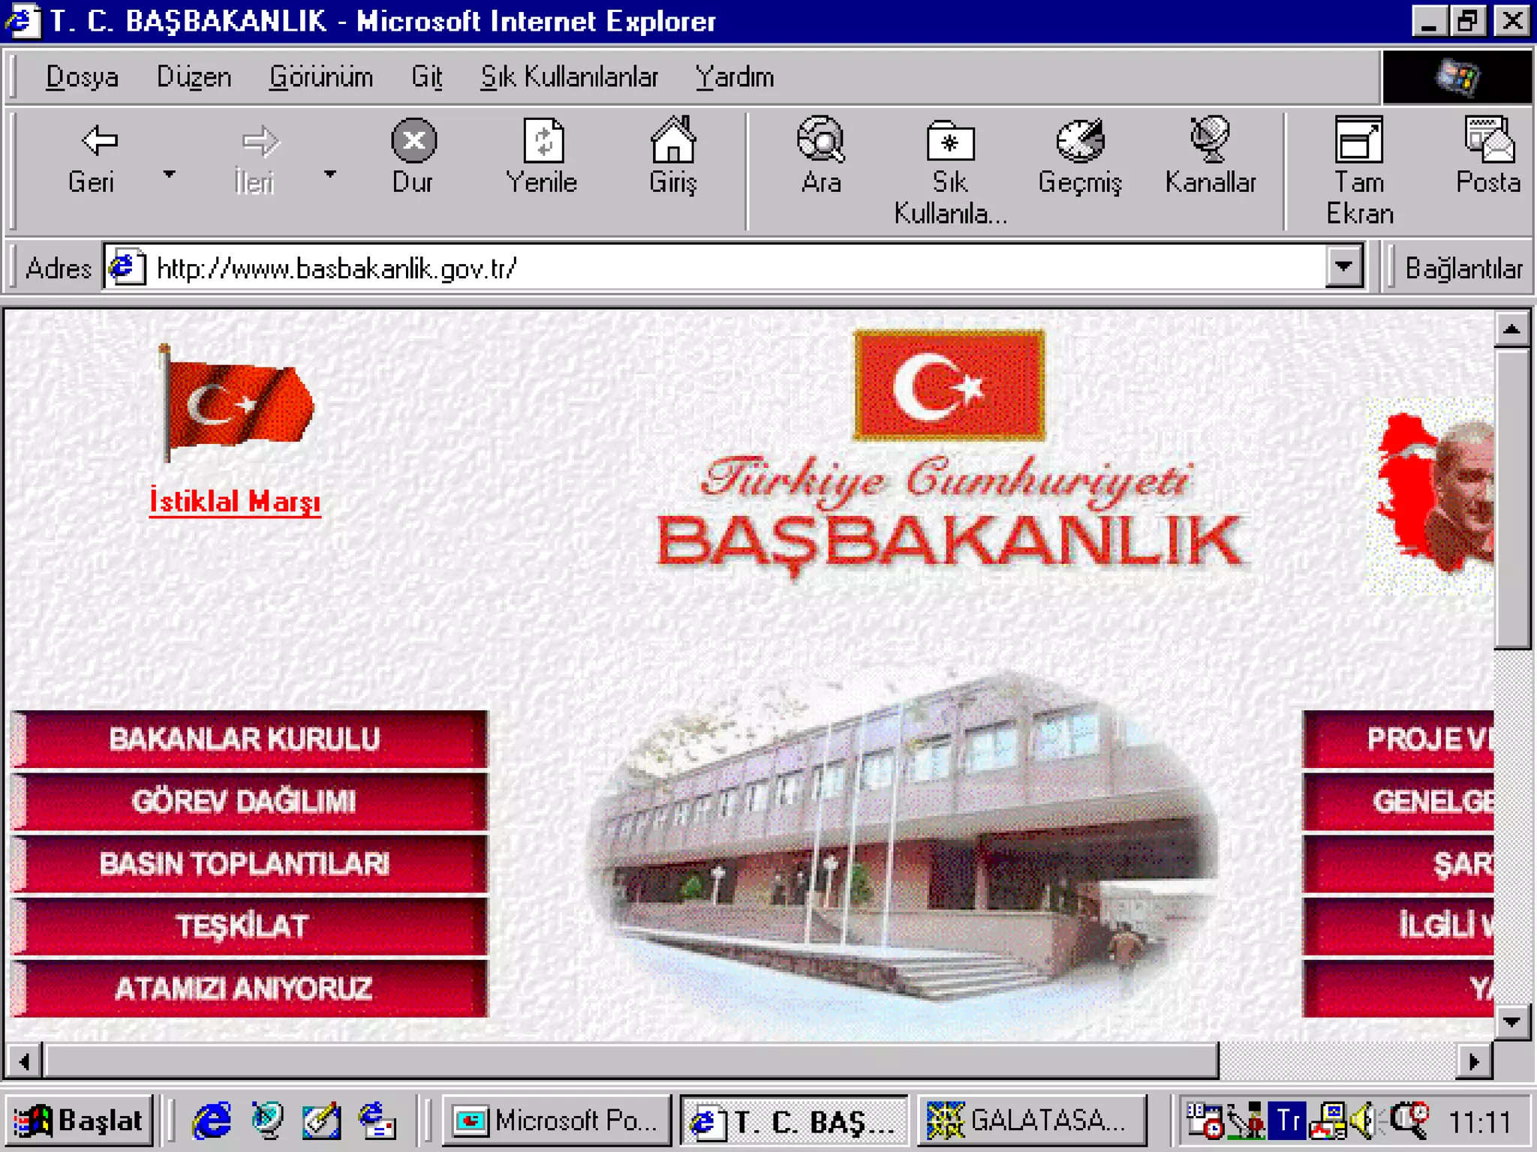Open Sık Kullanılanlar toolbar favorites icon
Viewport: 1537px width, 1152px height.
tap(950, 141)
